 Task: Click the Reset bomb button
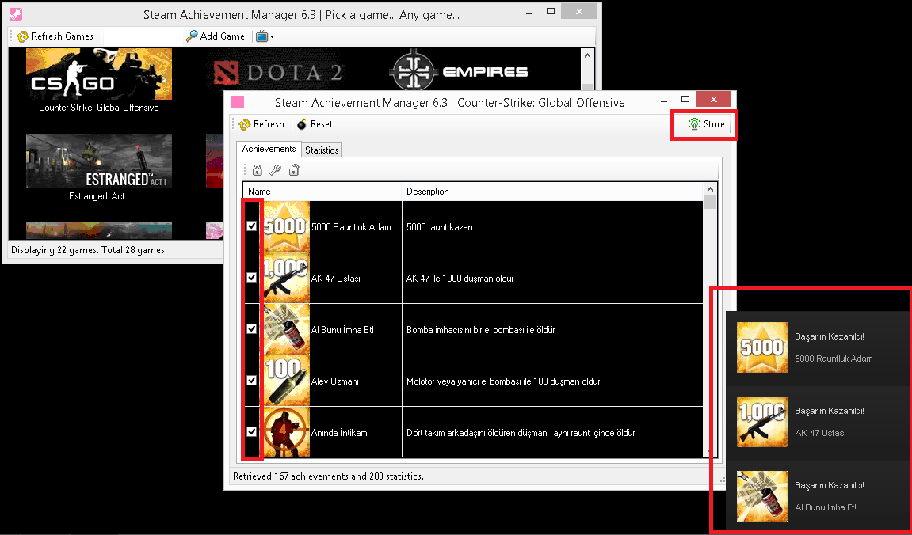tap(315, 123)
